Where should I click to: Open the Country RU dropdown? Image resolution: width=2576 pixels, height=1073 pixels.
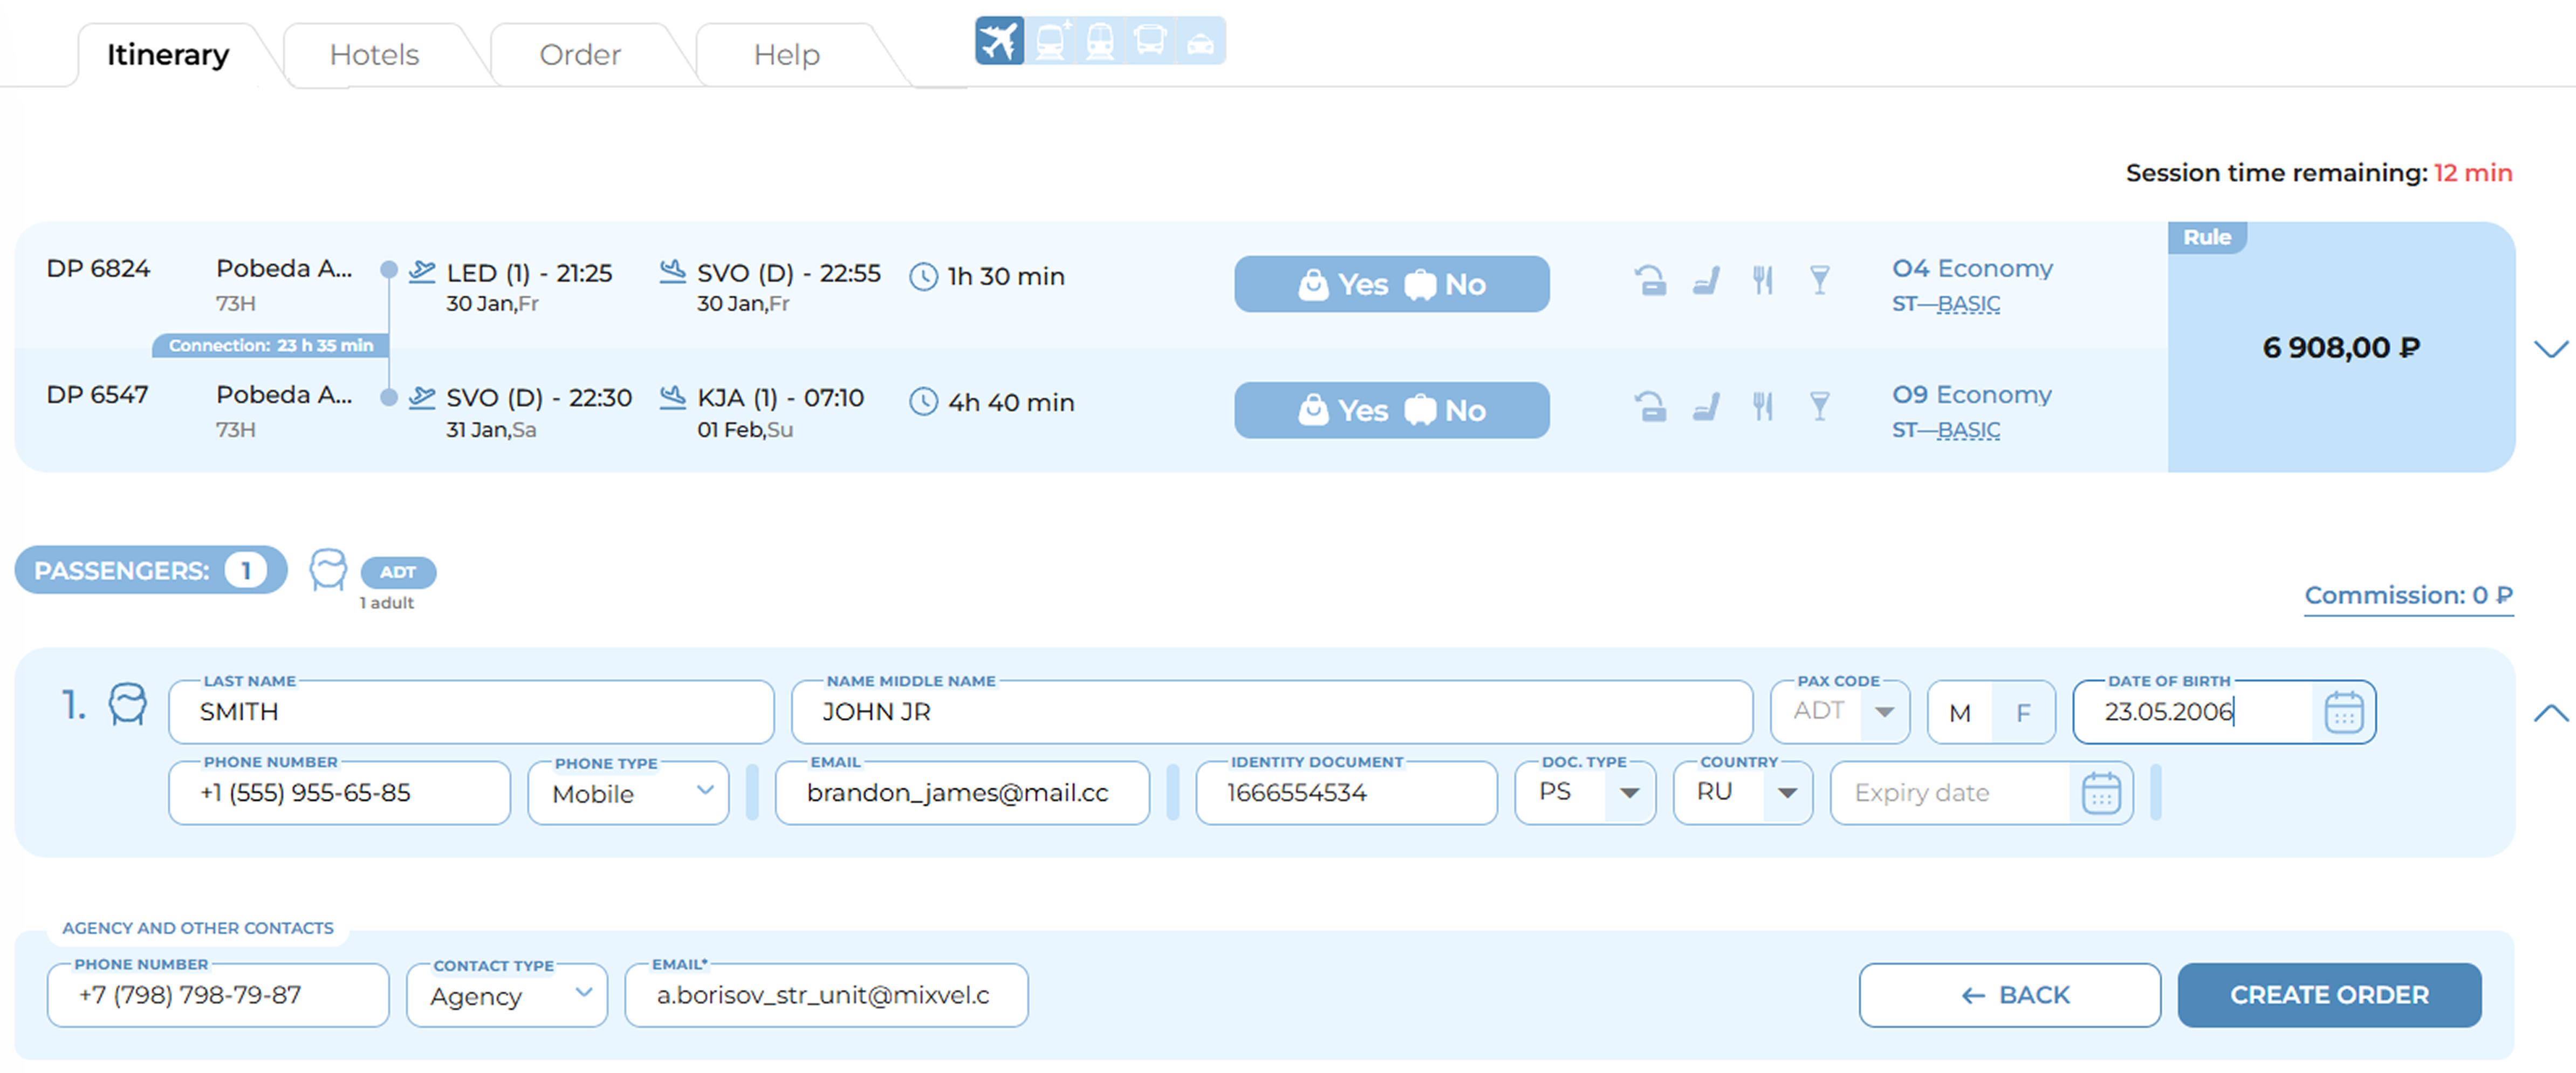[1743, 792]
